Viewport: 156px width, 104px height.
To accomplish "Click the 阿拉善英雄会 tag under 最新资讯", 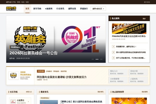I will [45, 98].
